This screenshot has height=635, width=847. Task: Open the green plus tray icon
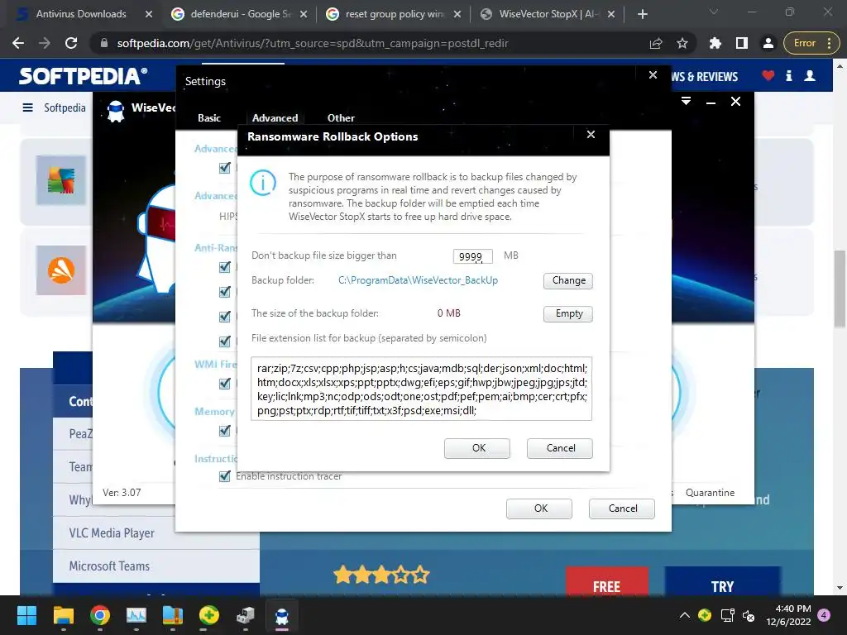pos(705,615)
